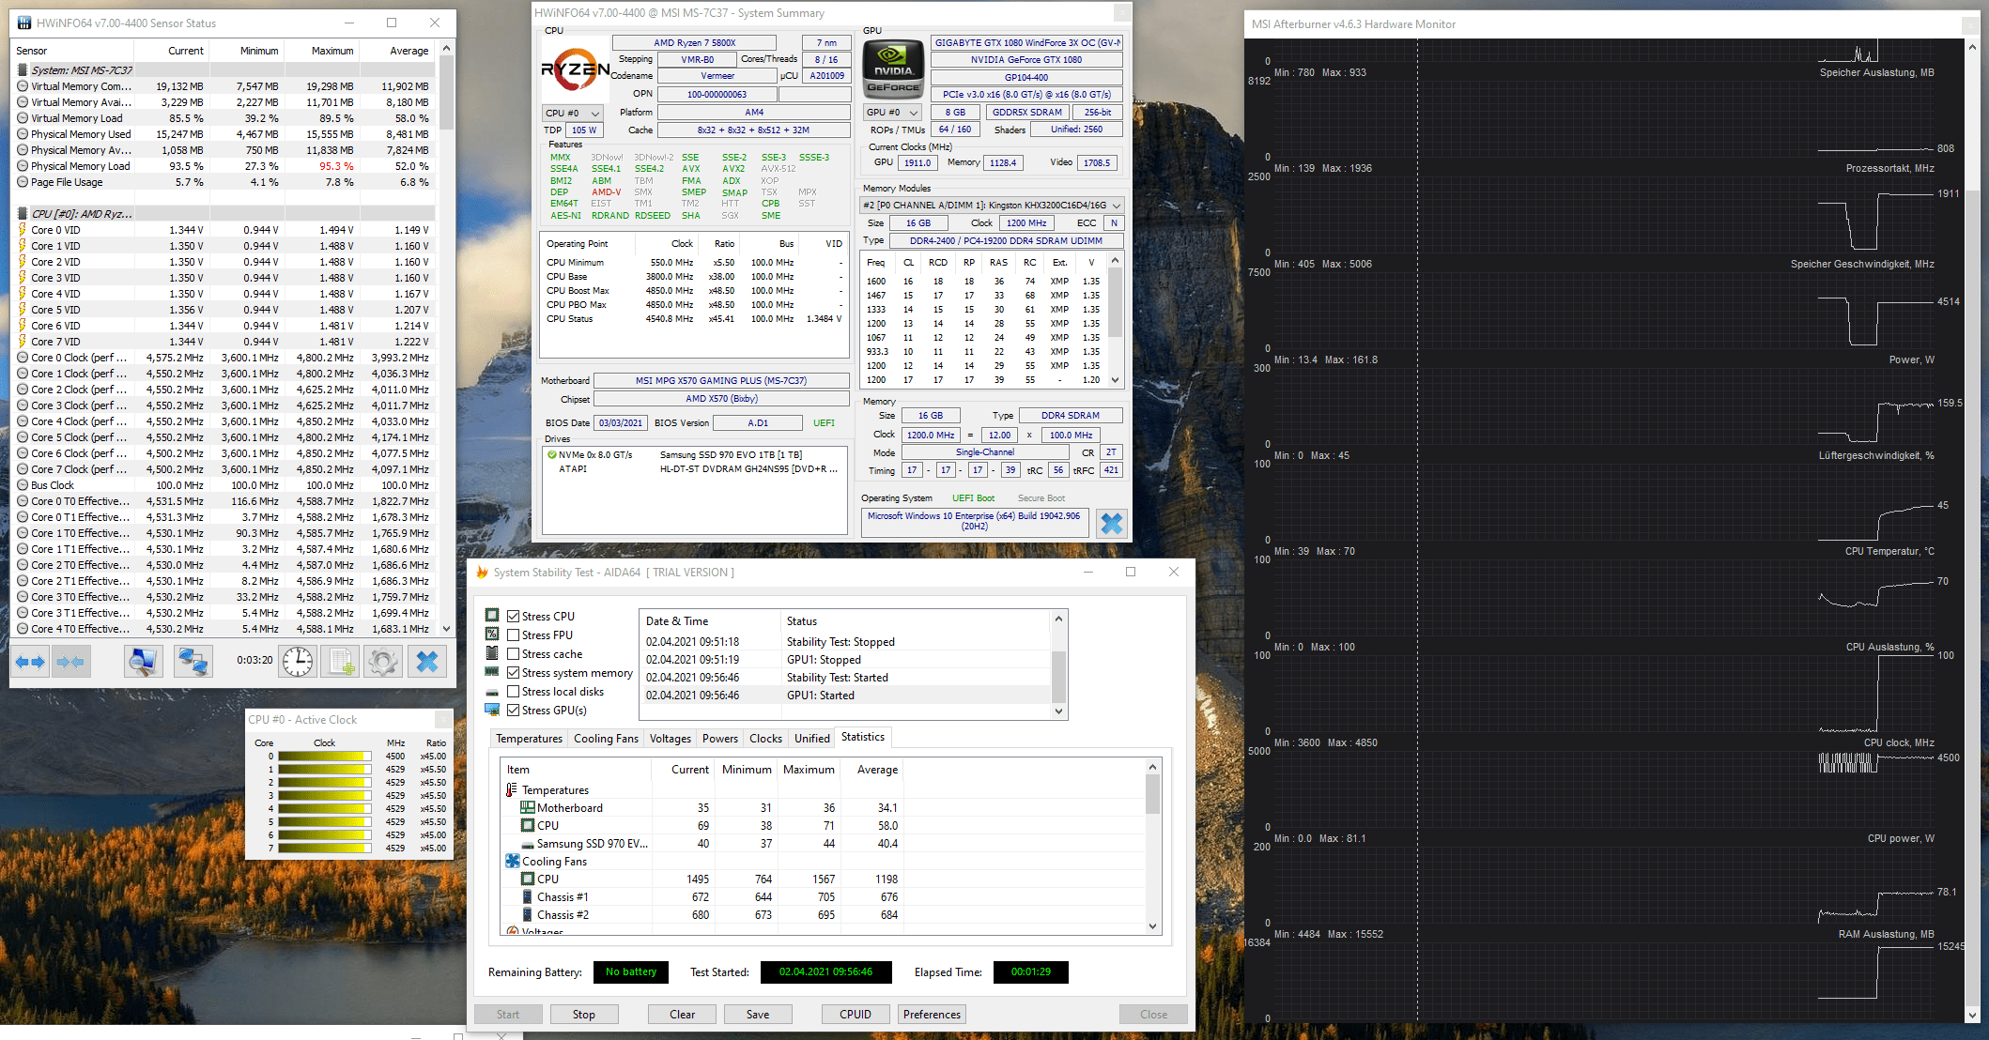Click the Statistics table scroll-down arrow
Image resolution: width=1989 pixels, height=1040 pixels.
pyautogui.click(x=1153, y=926)
